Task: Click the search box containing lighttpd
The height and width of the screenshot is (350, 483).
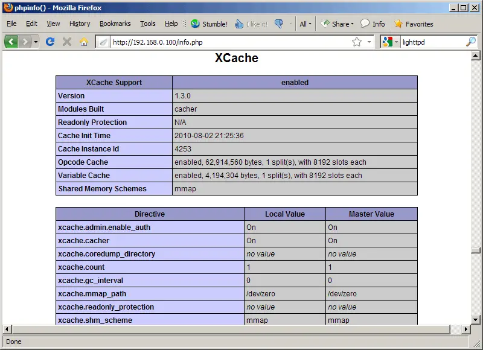Action: [433, 42]
